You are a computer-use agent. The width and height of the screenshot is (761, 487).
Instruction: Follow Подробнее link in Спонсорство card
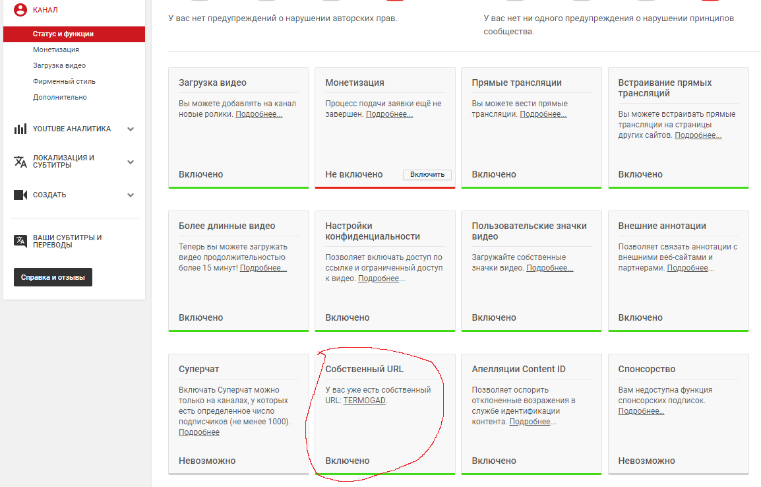click(640, 411)
